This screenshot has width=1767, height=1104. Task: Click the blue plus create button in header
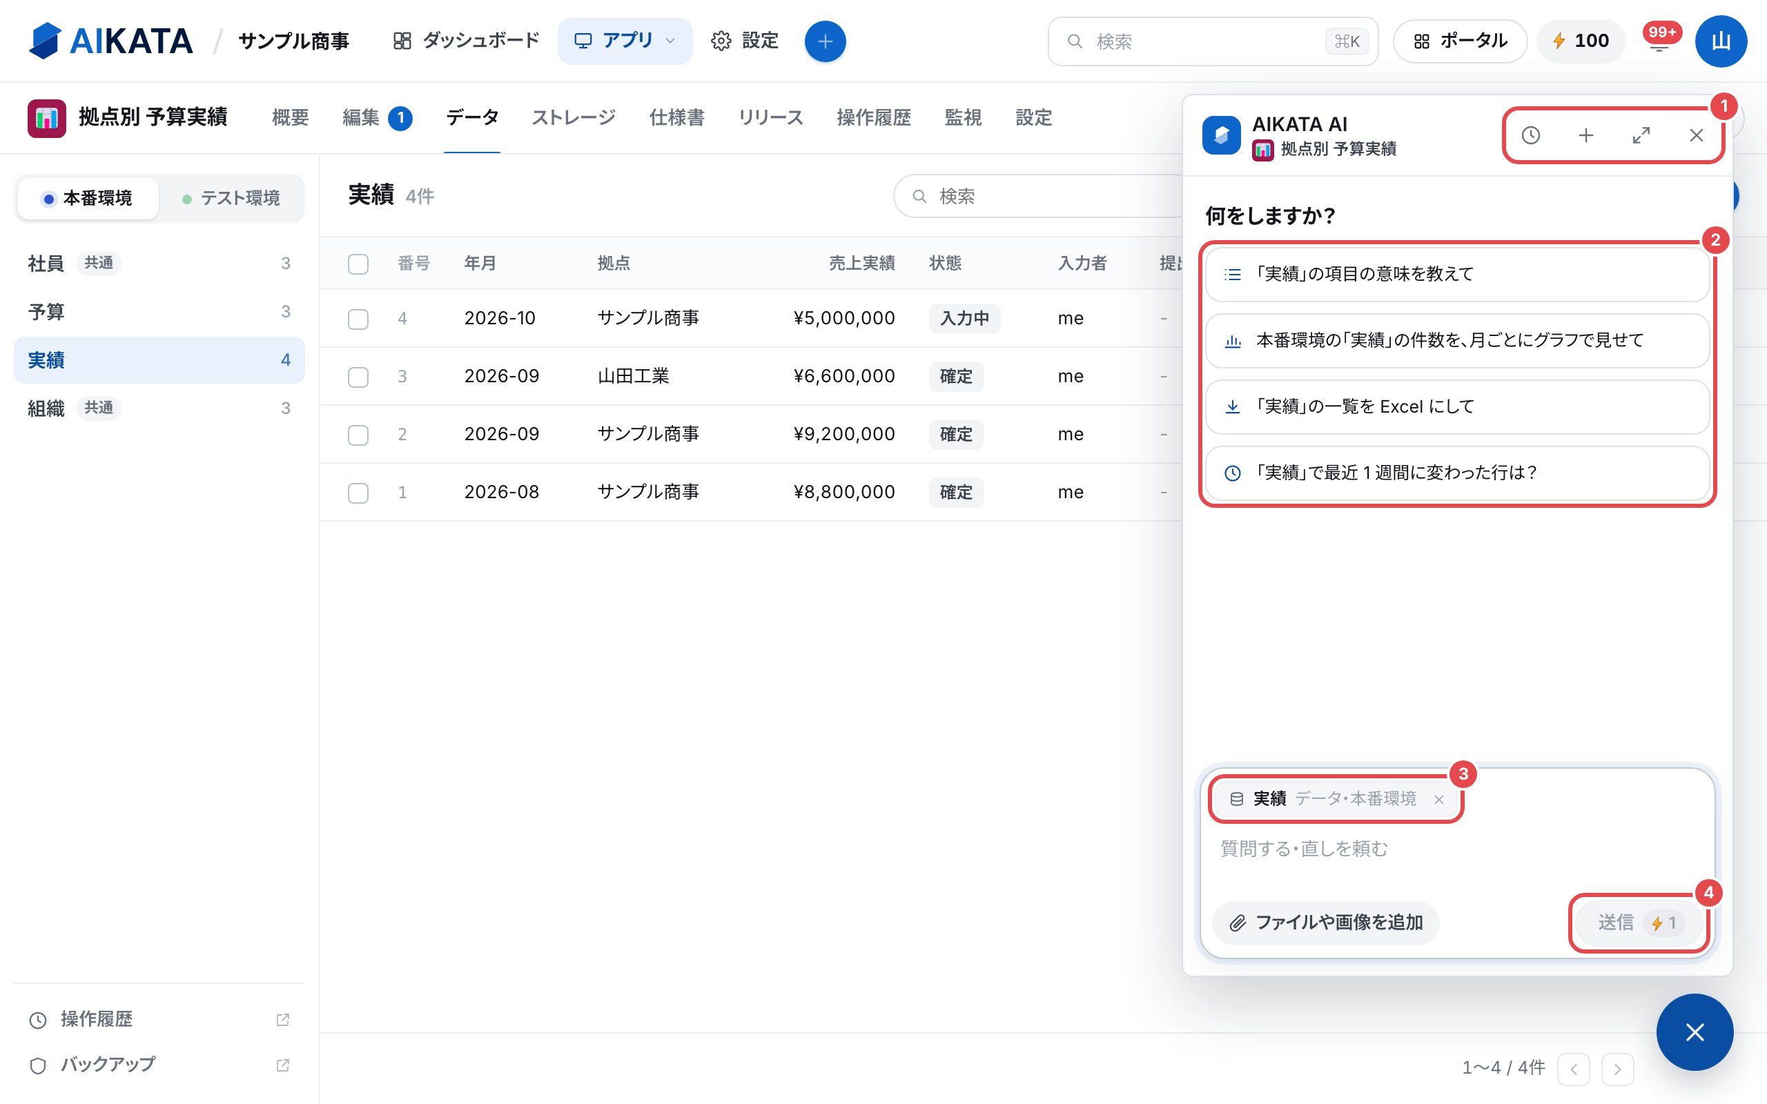825,41
